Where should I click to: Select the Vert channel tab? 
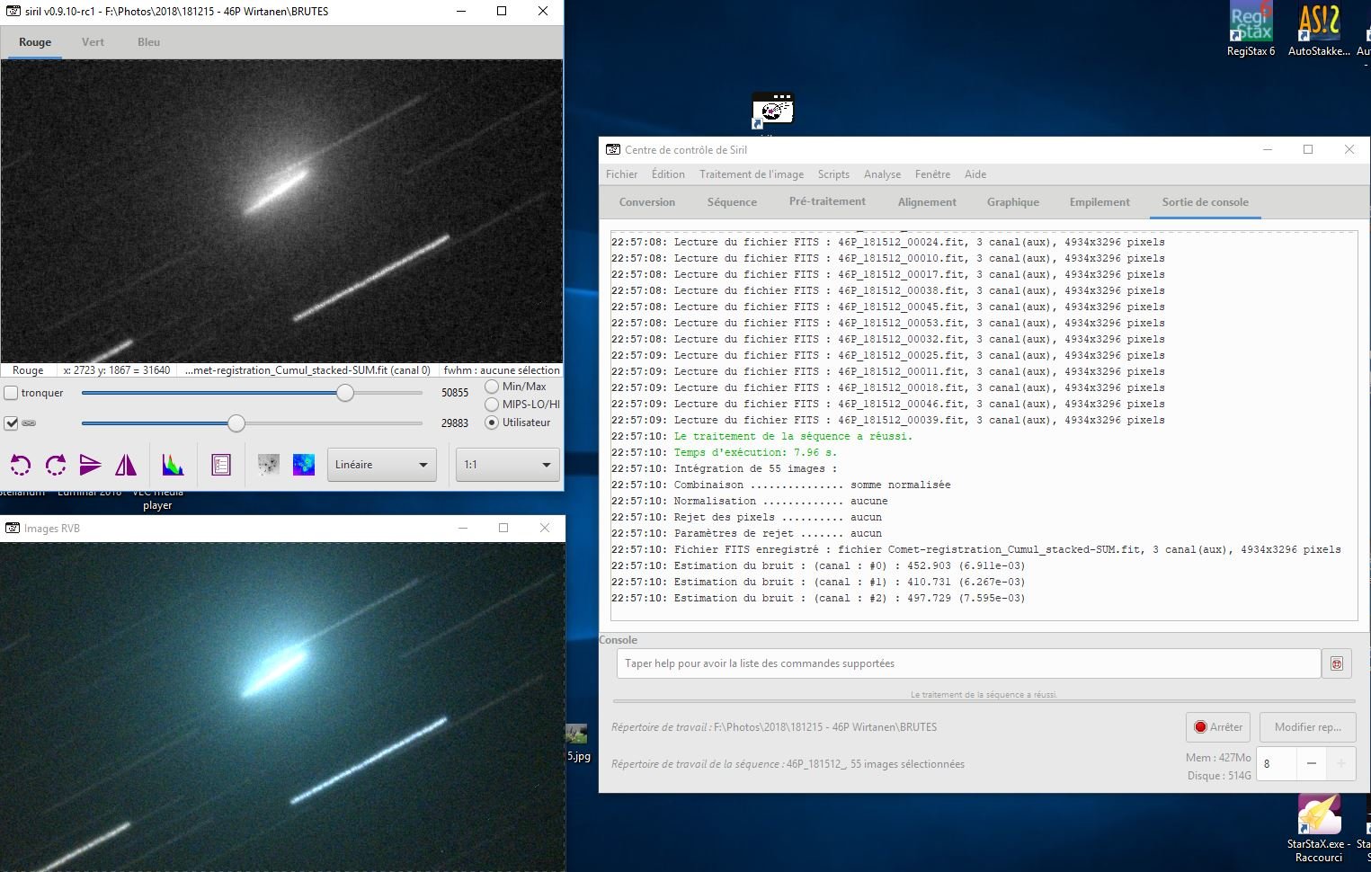[93, 42]
